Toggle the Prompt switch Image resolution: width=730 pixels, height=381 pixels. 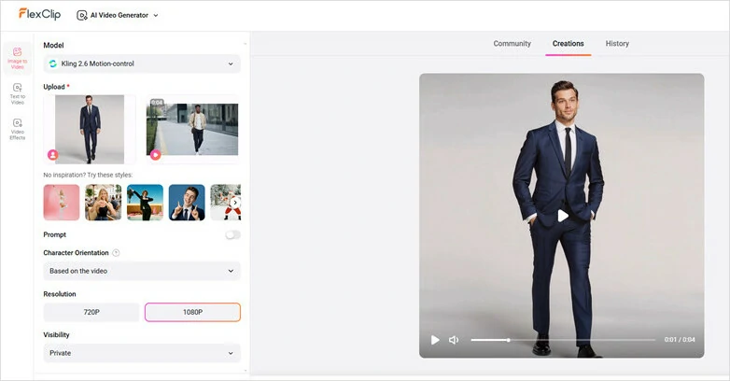pyautogui.click(x=232, y=234)
